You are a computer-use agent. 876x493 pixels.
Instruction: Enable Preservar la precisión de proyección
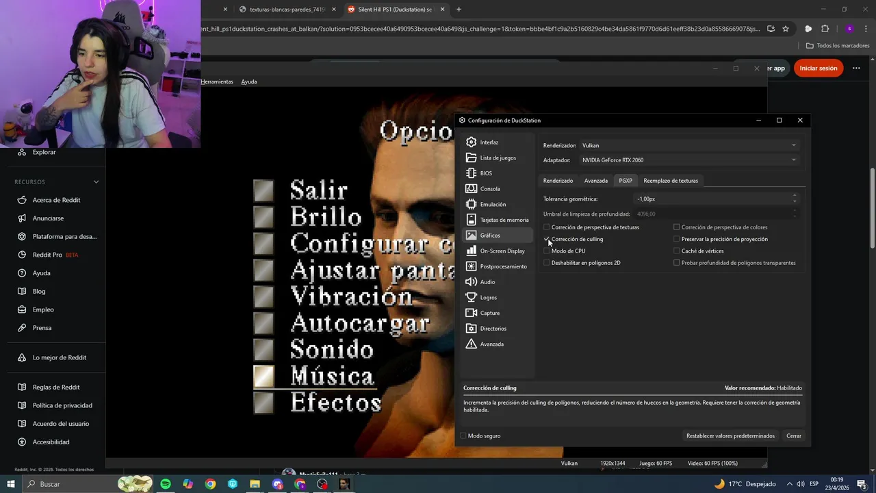[x=721, y=239]
